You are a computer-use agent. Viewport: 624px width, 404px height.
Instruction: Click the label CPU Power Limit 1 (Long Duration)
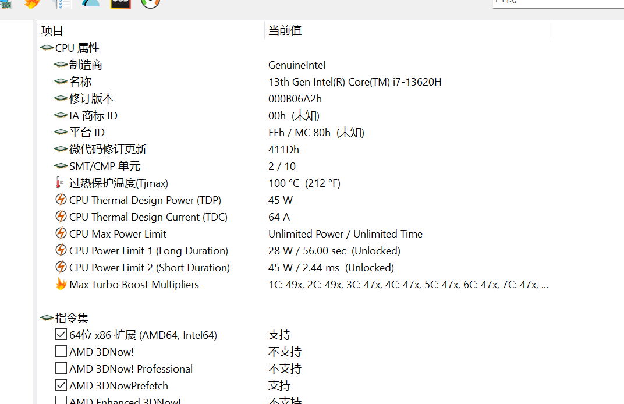point(148,251)
